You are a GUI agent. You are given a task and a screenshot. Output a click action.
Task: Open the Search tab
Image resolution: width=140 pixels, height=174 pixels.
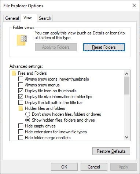click(x=45, y=18)
